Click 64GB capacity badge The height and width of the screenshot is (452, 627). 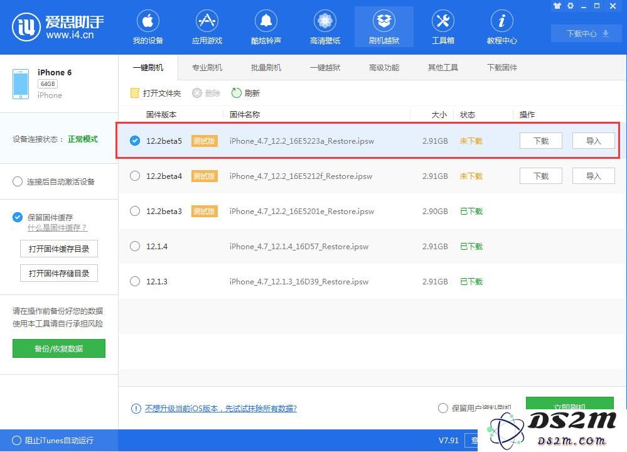[x=48, y=84]
